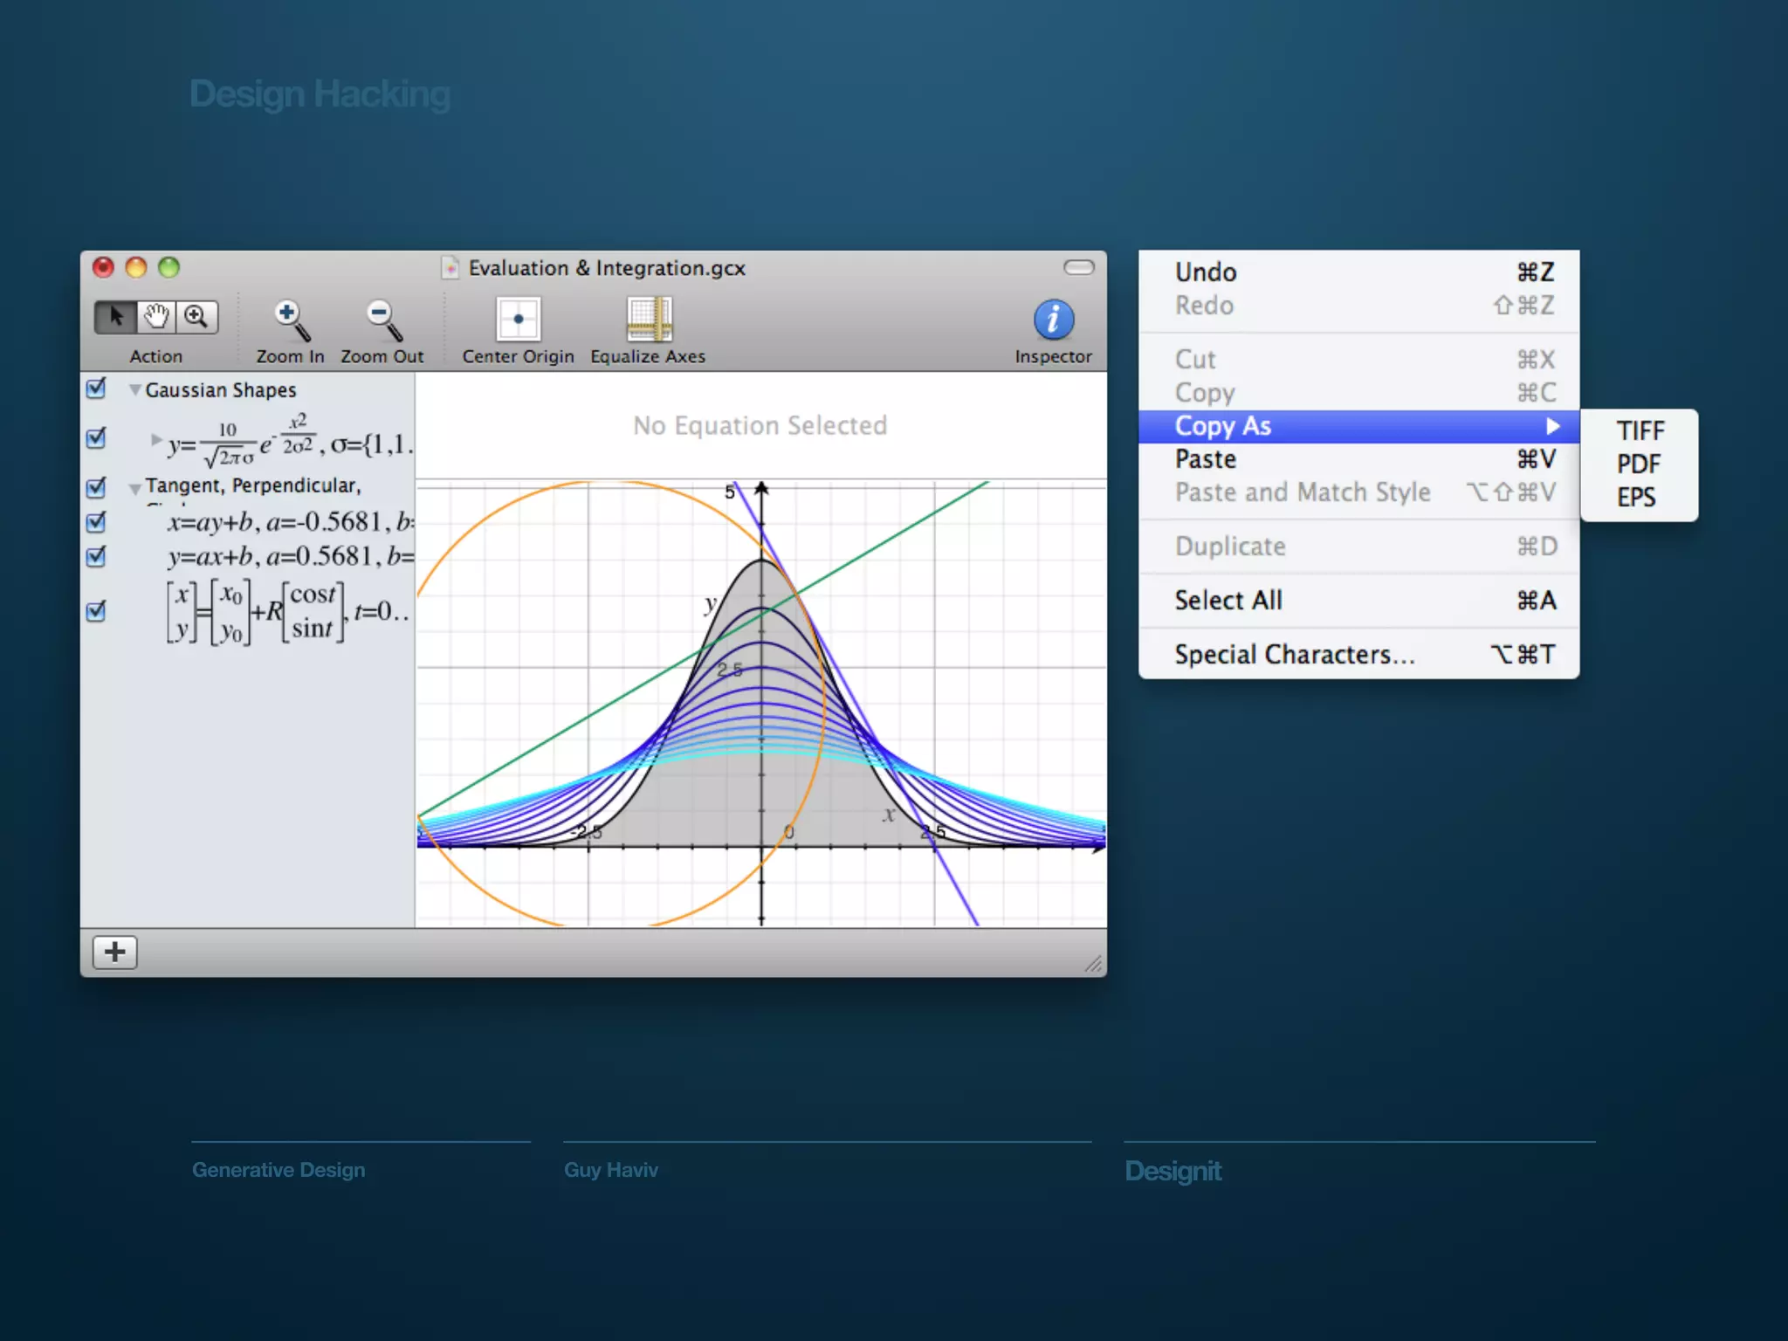Click the toolbar toggle pill button
Screen dimensions: 1788x1341
(x=1079, y=267)
